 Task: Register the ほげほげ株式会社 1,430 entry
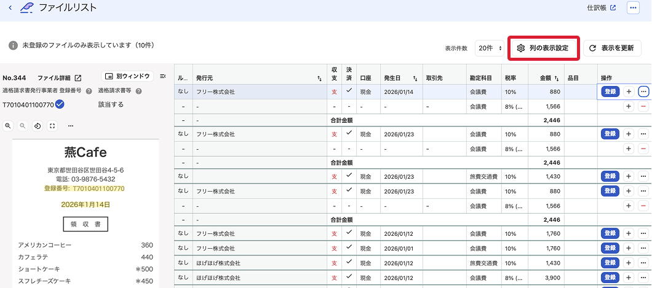click(x=610, y=263)
